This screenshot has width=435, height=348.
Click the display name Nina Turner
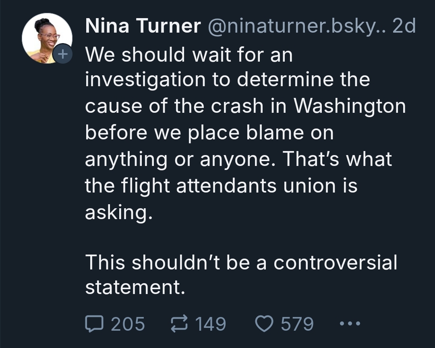[143, 26]
